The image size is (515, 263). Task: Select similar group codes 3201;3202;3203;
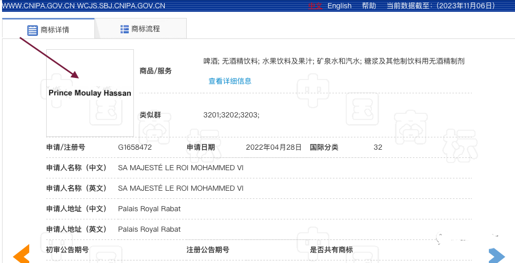coord(231,115)
